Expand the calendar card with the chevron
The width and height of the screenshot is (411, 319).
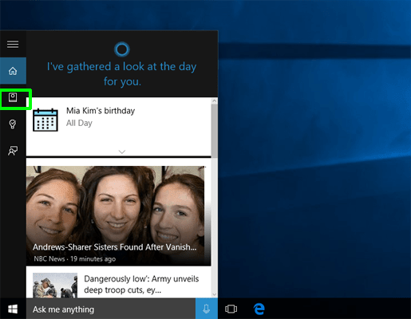(122, 152)
